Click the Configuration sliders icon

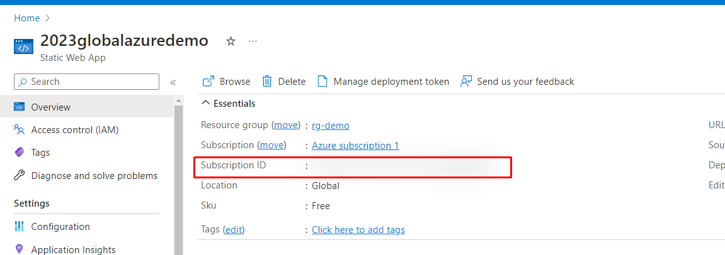coord(19,226)
